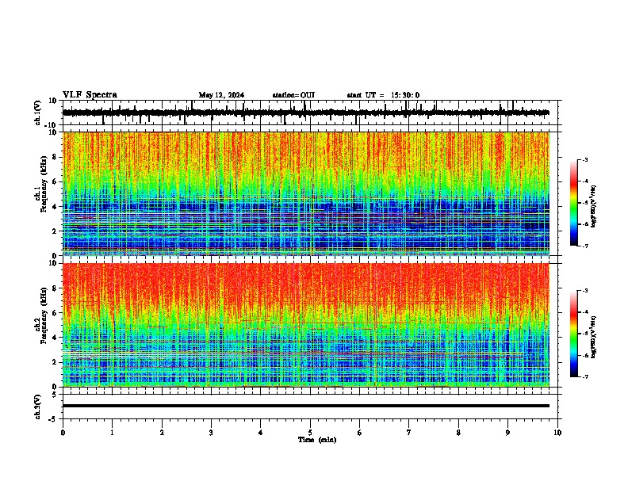
Task: Click inside the ch.2 spectrogram panel
Action: (x=306, y=325)
